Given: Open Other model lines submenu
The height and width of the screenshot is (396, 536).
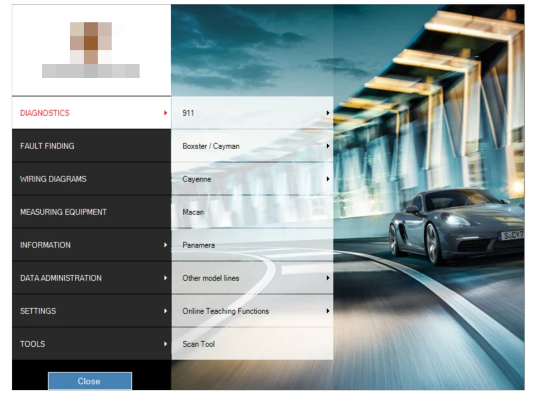Looking at the screenshot, I should point(252,278).
